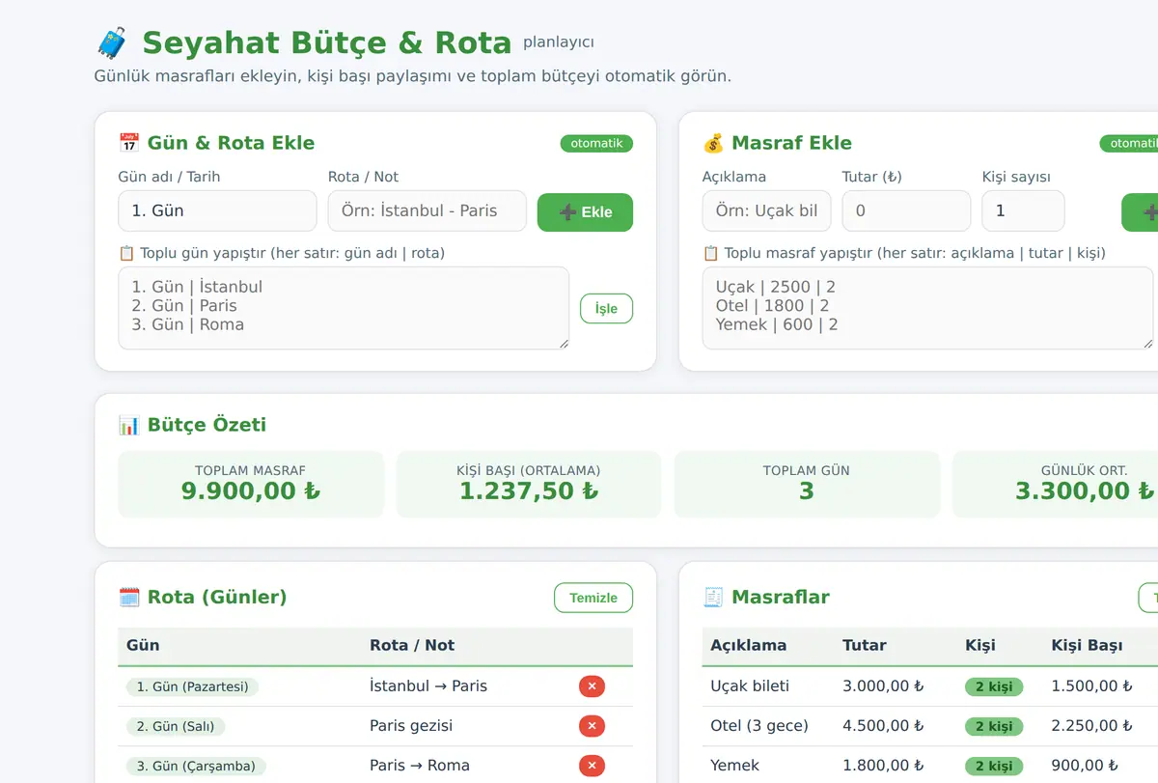Click the otomatik badge in Masraf Ekle panel
Image resolution: width=1158 pixels, height=783 pixels.
pos(1129,144)
